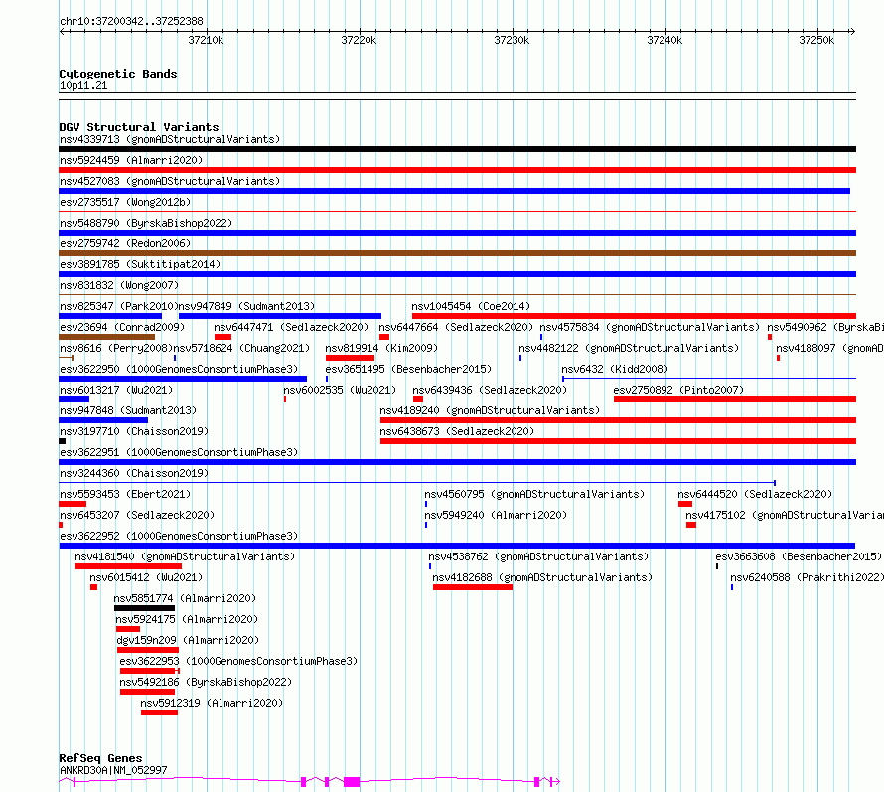Click nsv5492186 (ByrskaBishop2022) label
Viewport: 884px width, 792px height.
206,682
